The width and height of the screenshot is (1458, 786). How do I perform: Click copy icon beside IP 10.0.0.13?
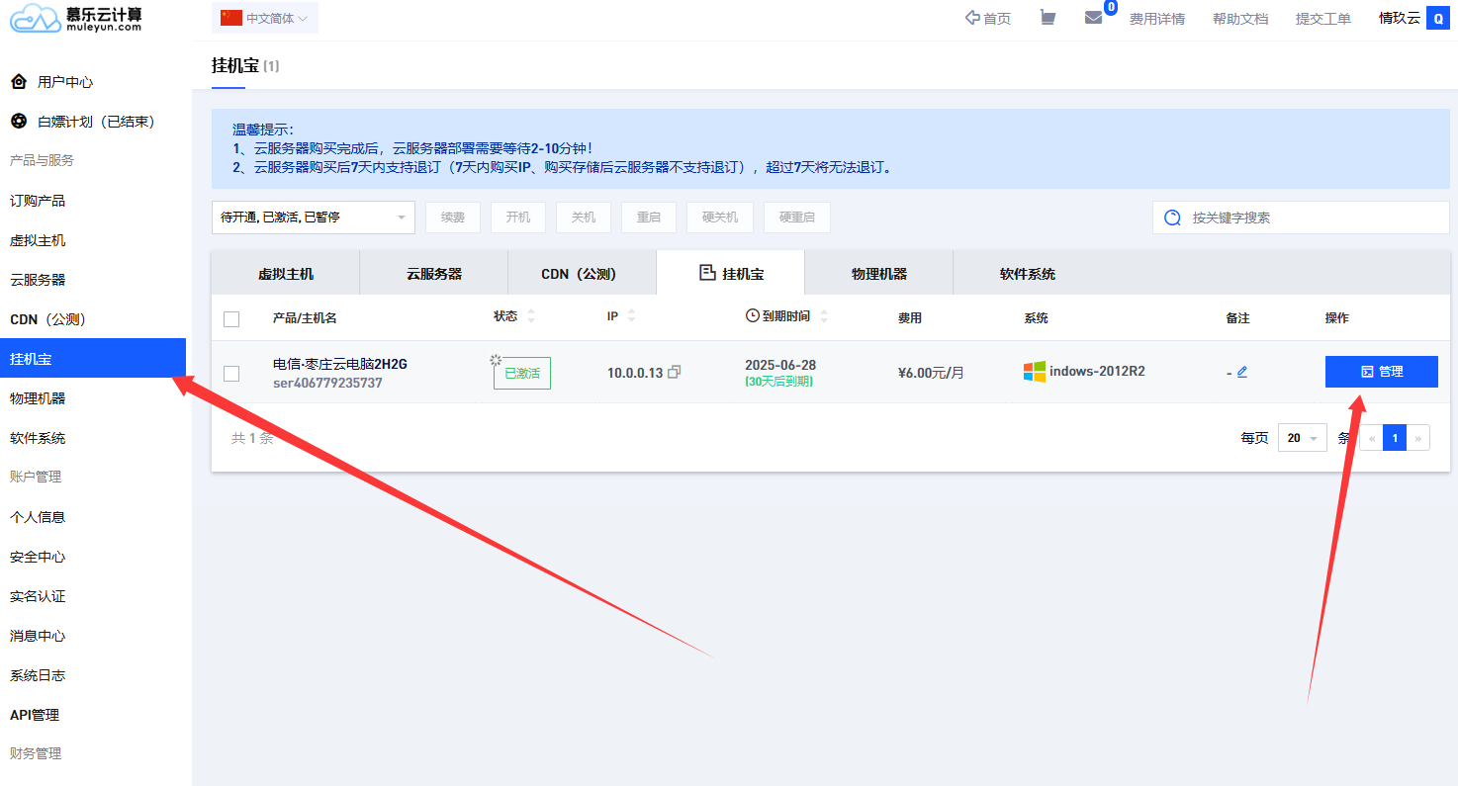pos(675,372)
